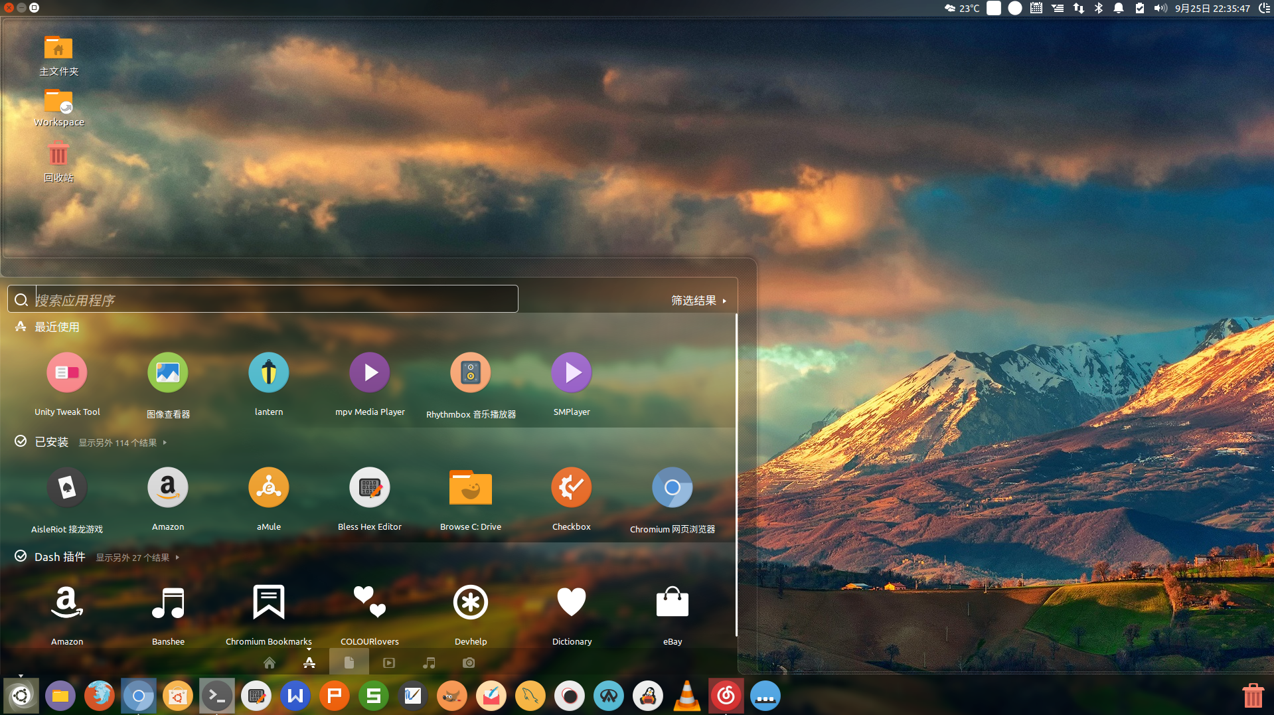Collapse the 最近使用 section header
This screenshot has width=1274, height=715.
47,327
